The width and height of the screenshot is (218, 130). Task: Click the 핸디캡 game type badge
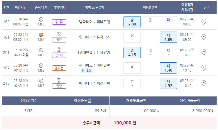pyautogui.click(x=59, y=68)
